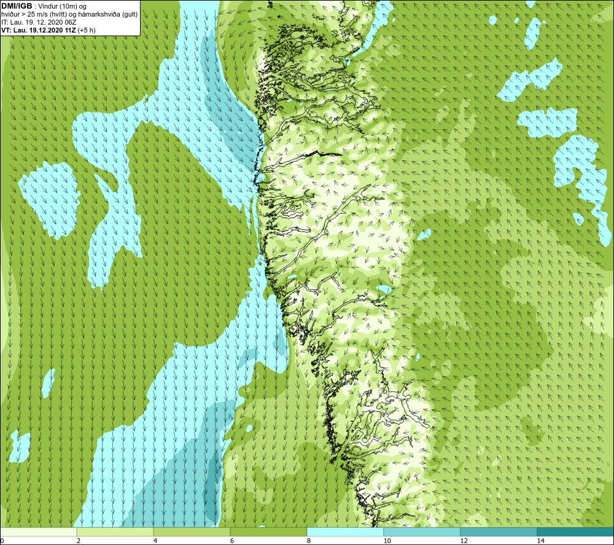The height and width of the screenshot is (545, 614).
Task: Click the '12' label on the wind scale
Action: (x=464, y=541)
